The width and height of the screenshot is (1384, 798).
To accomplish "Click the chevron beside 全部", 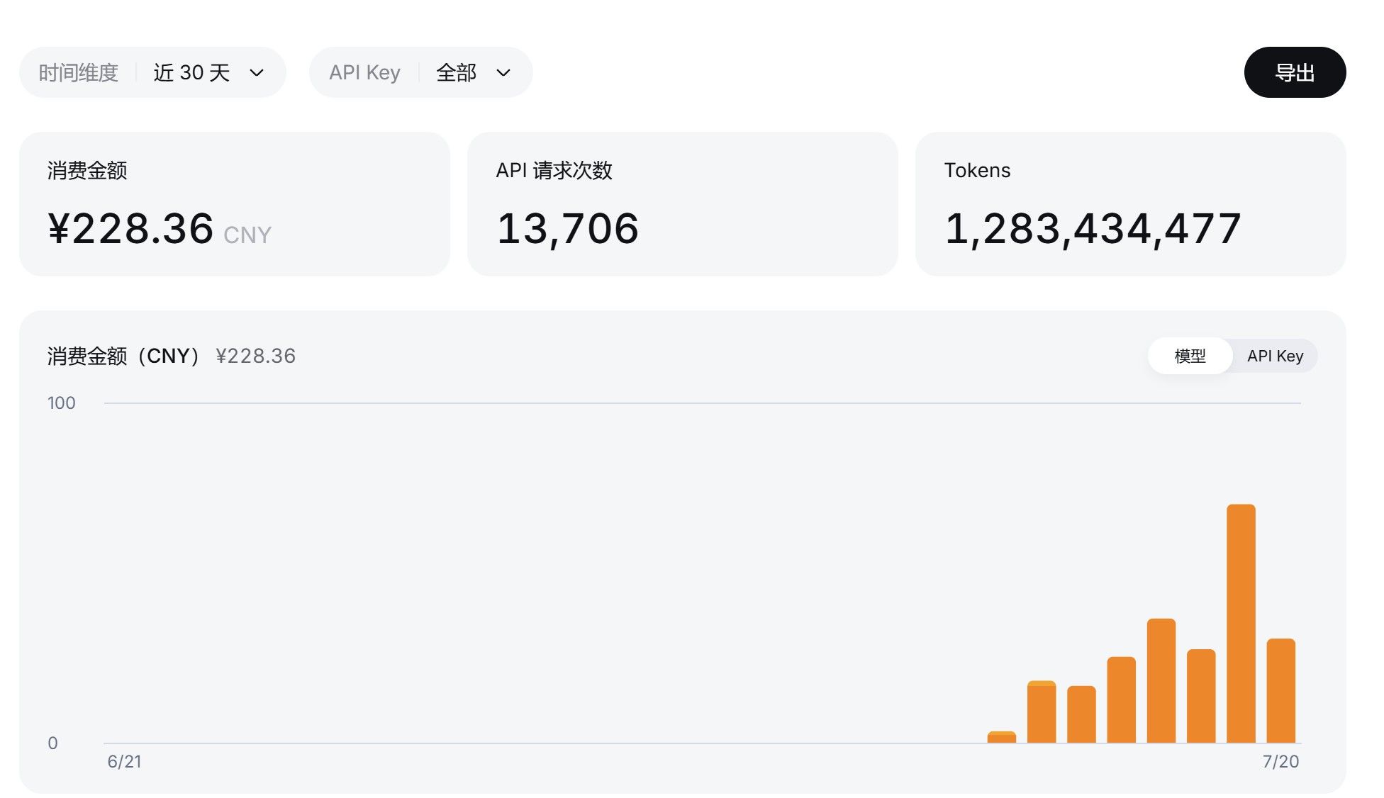I will point(503,73).
